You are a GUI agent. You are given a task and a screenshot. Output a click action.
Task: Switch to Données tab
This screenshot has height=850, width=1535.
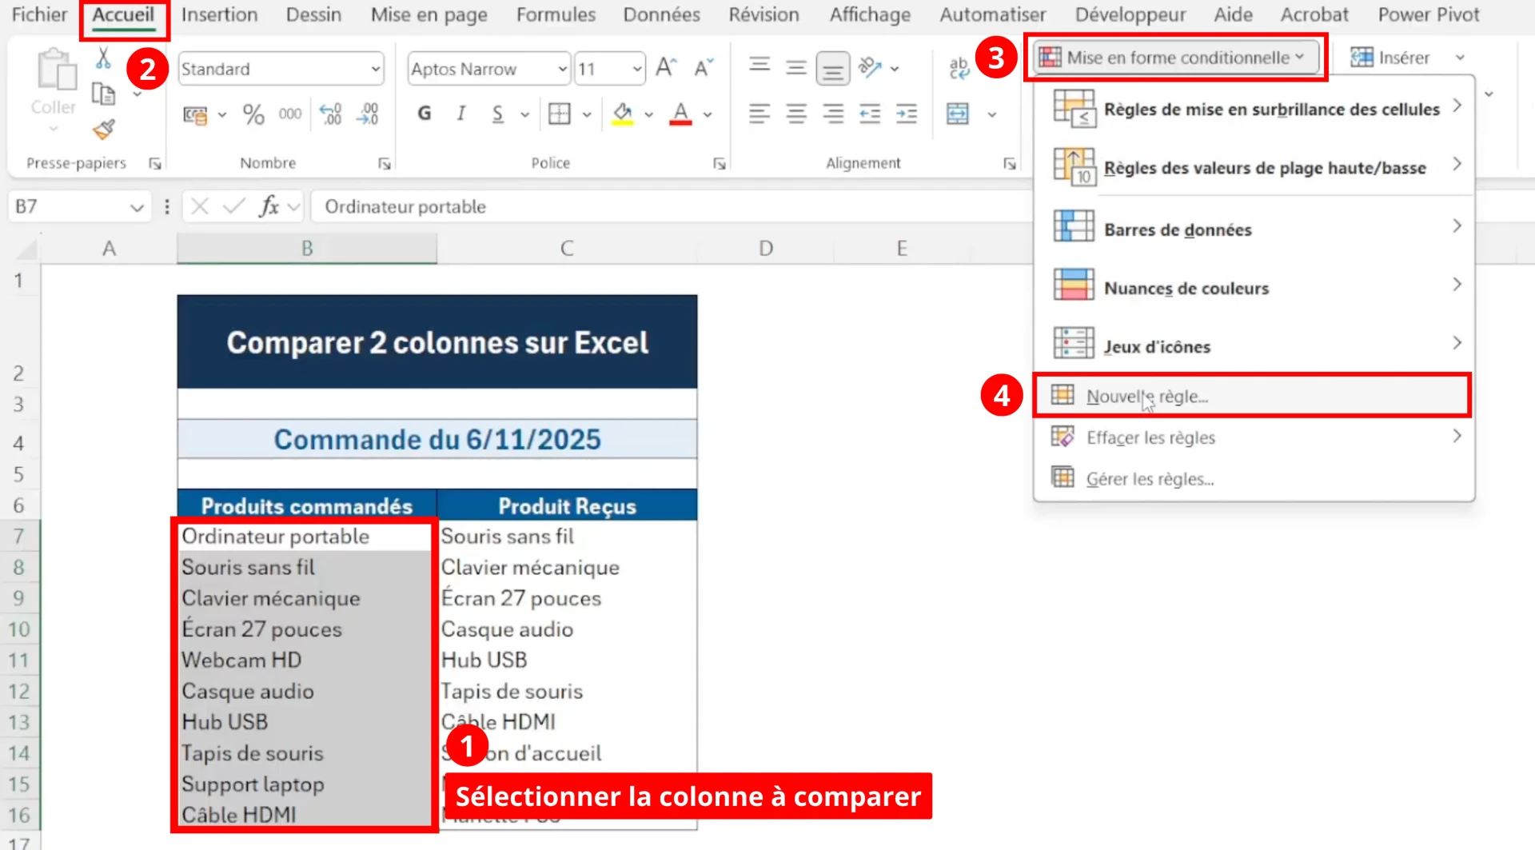click(x=661, y=14)
